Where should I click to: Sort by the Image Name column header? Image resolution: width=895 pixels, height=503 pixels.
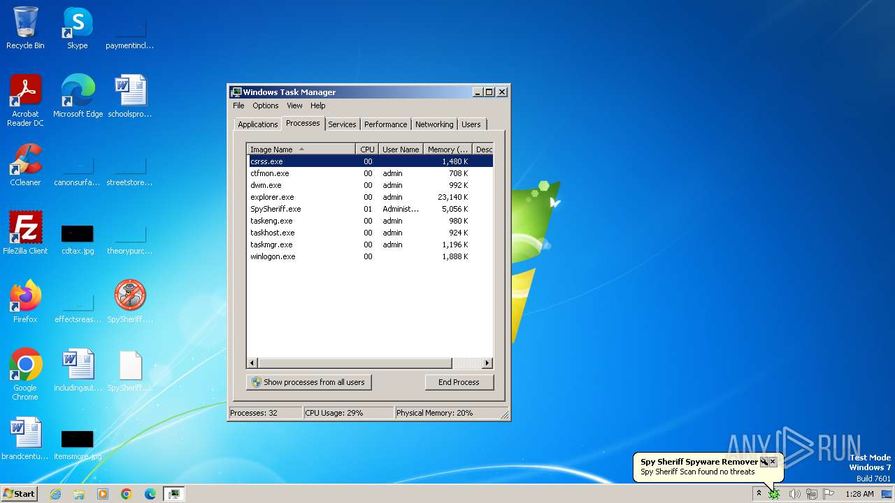pyautogui.click(x=301, y=149)
